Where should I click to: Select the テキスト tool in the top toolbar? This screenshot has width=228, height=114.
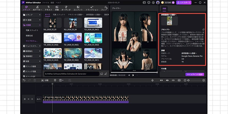(49, 8)
